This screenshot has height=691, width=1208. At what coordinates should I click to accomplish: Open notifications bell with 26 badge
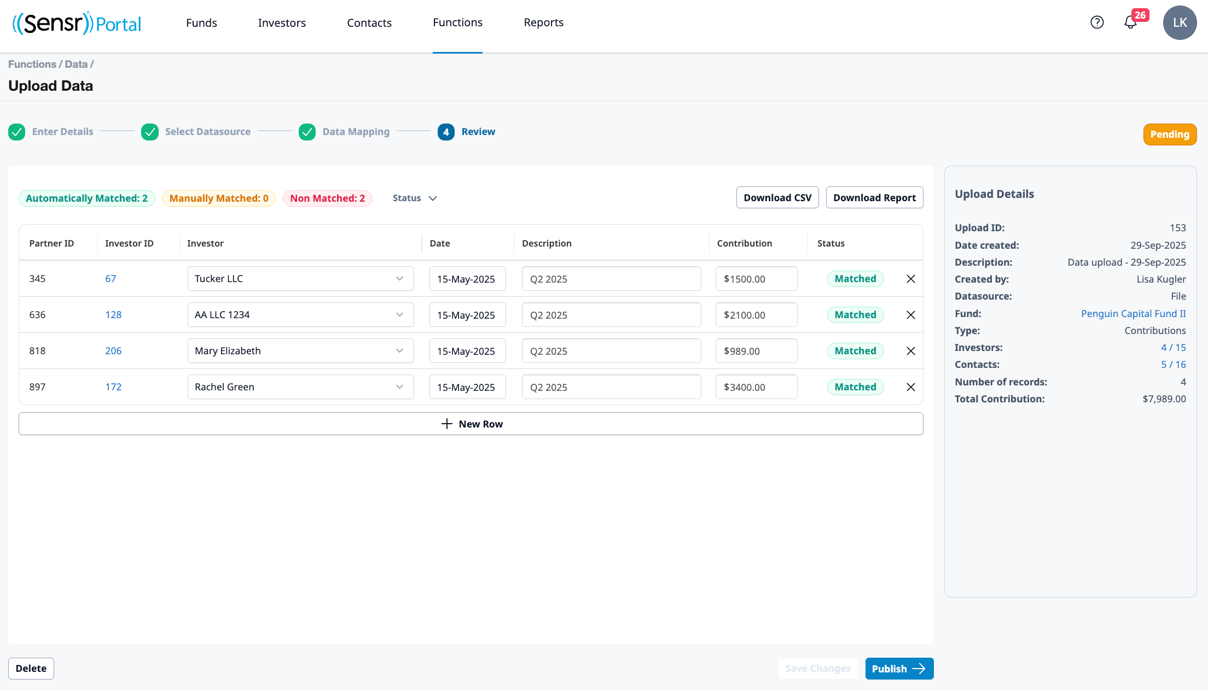coord(1130,22)
